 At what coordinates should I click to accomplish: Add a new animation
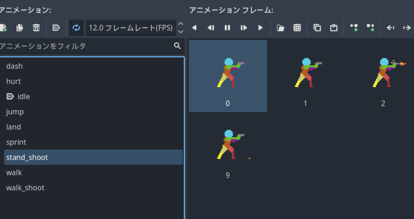pyautogui.click(x=3, y=28)
